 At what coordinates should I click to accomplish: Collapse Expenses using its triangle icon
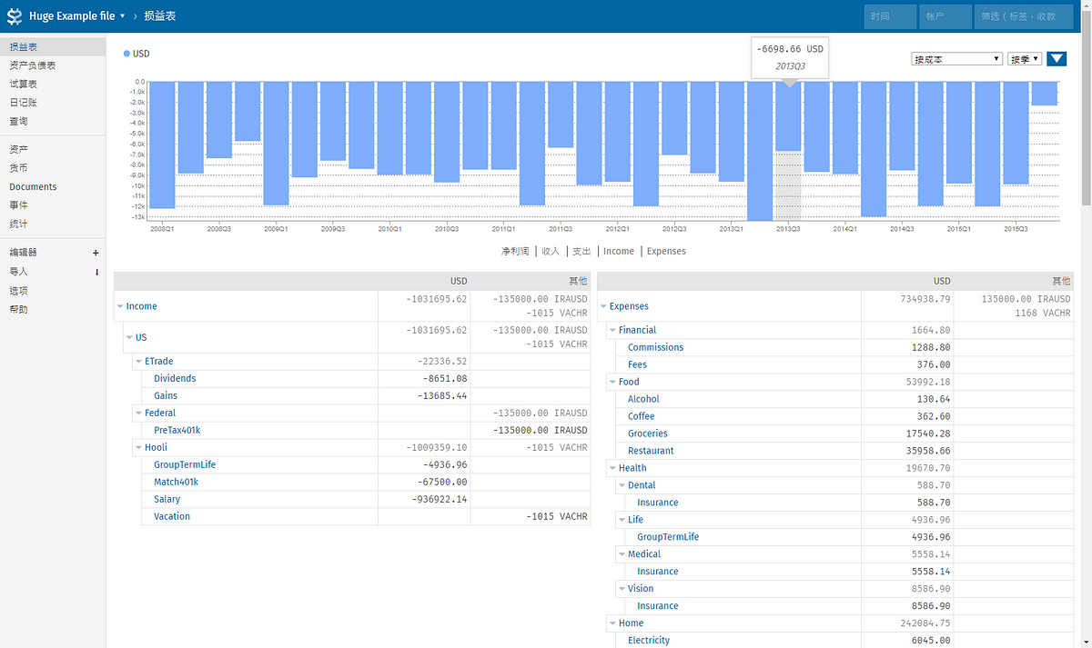point(603,307)
